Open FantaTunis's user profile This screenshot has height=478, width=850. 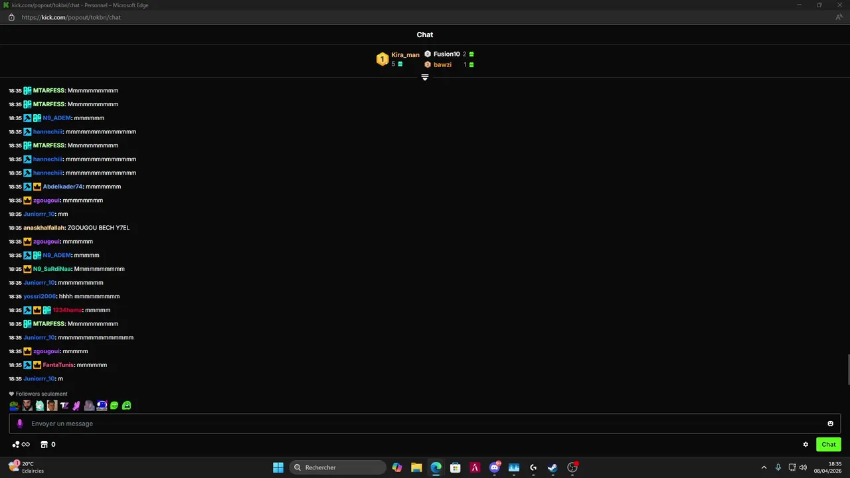[x=58, y=365]
